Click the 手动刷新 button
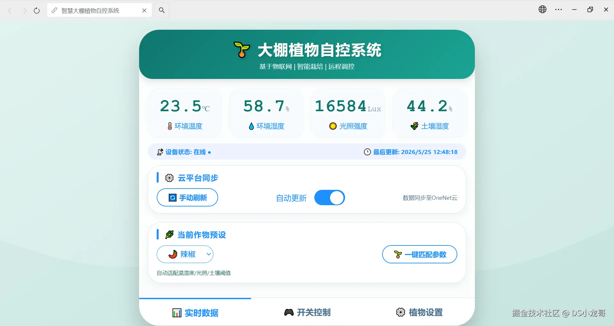Screen dimensions: 614x326 click(x=187, y=198)
